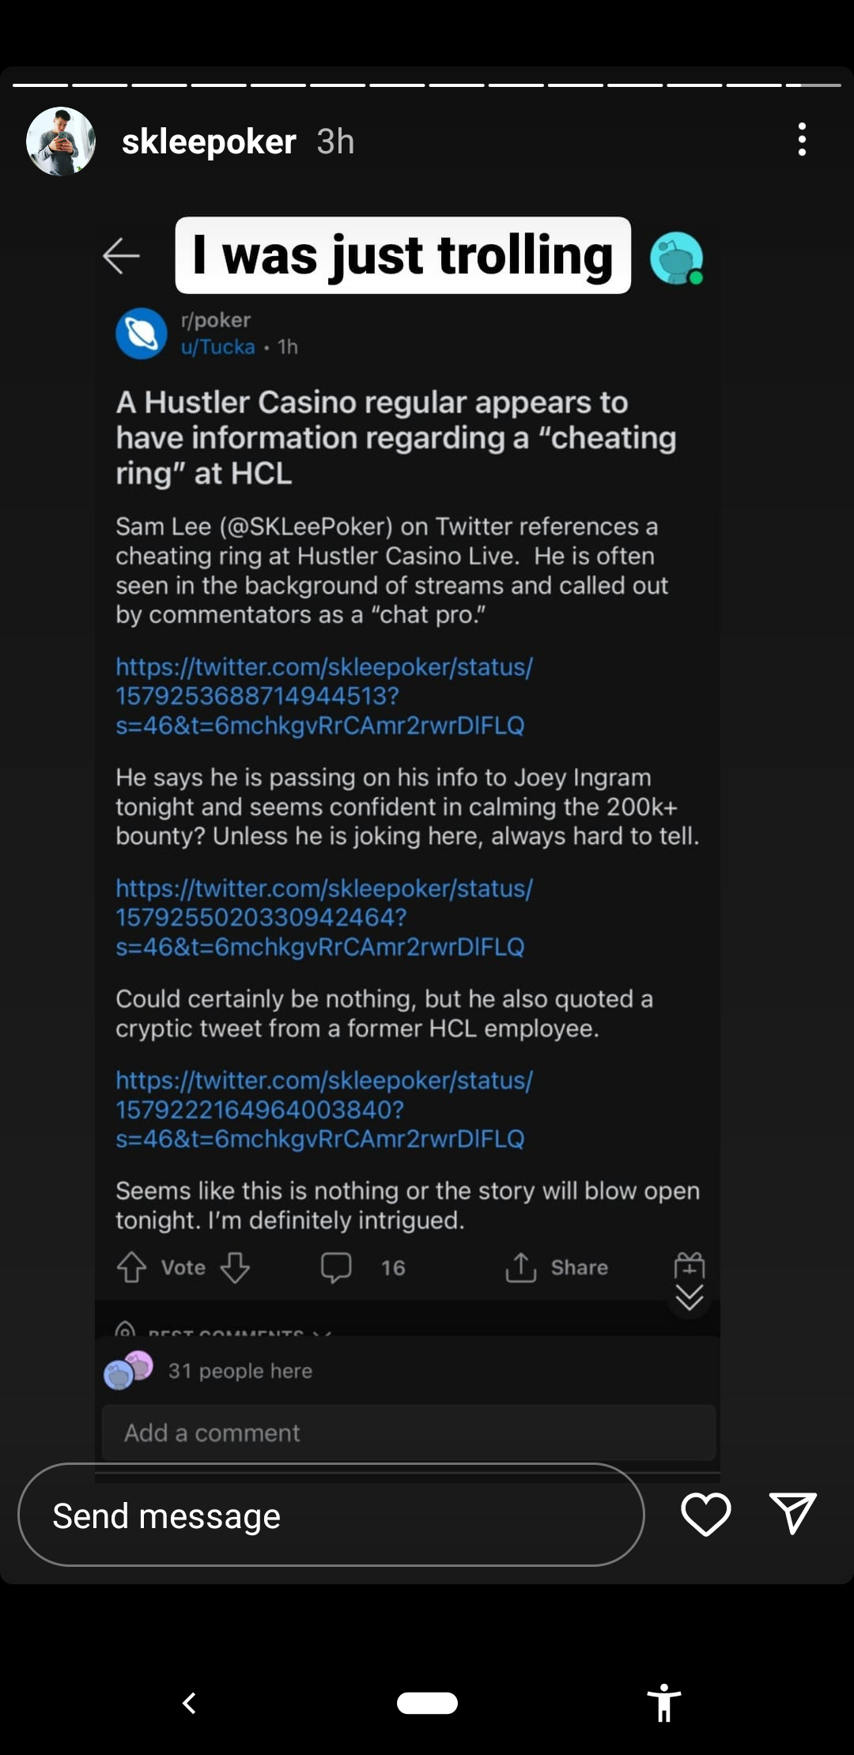
Task: Share the Reddit post
Action: click(x=557, y=1267)
